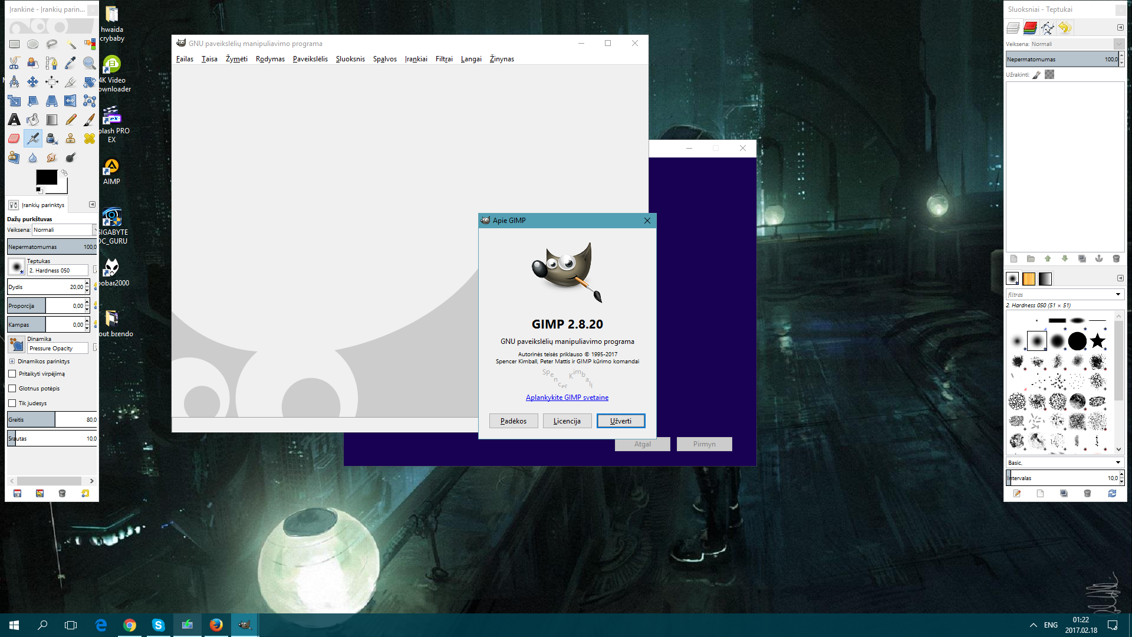
Task: Click the brush filtras input field
Action: (x=1059, y=294)
